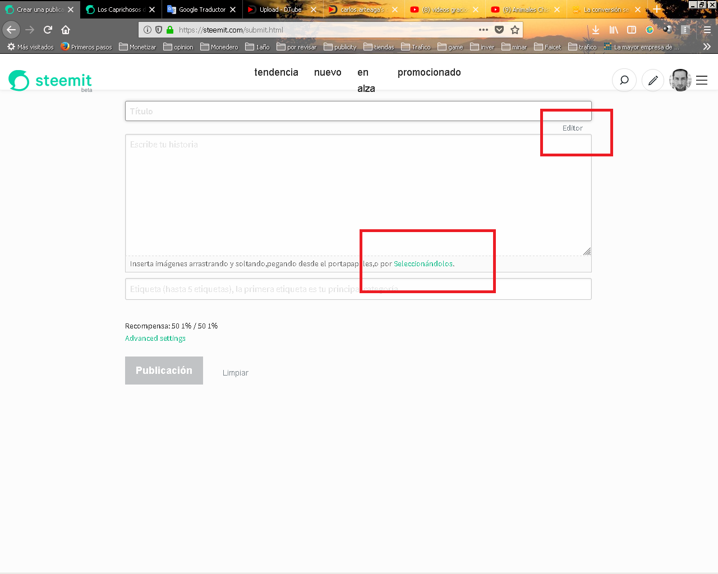
Task: Toggle the sidebar view icon
Action: point(632,30)
